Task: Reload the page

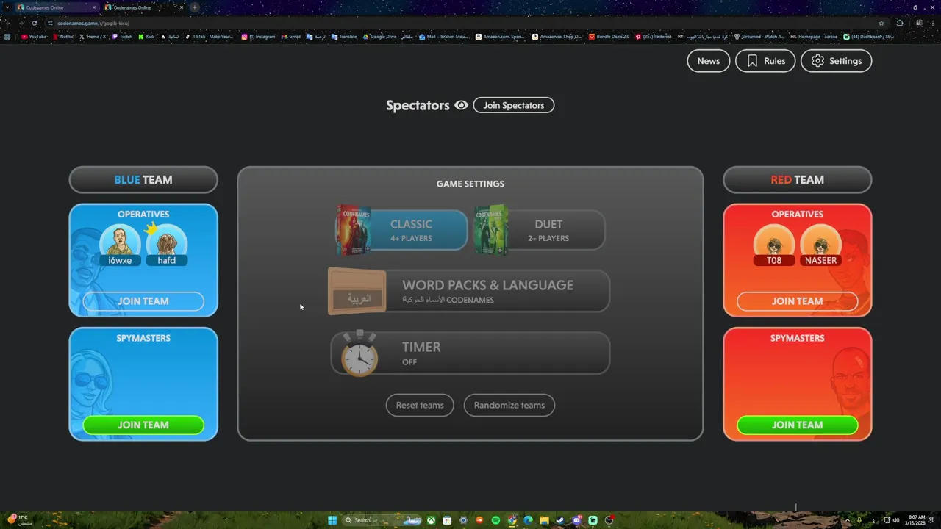Action: pos(34,23)
